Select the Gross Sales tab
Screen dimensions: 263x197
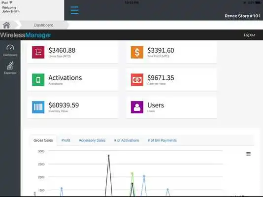[x=43, y=140]
